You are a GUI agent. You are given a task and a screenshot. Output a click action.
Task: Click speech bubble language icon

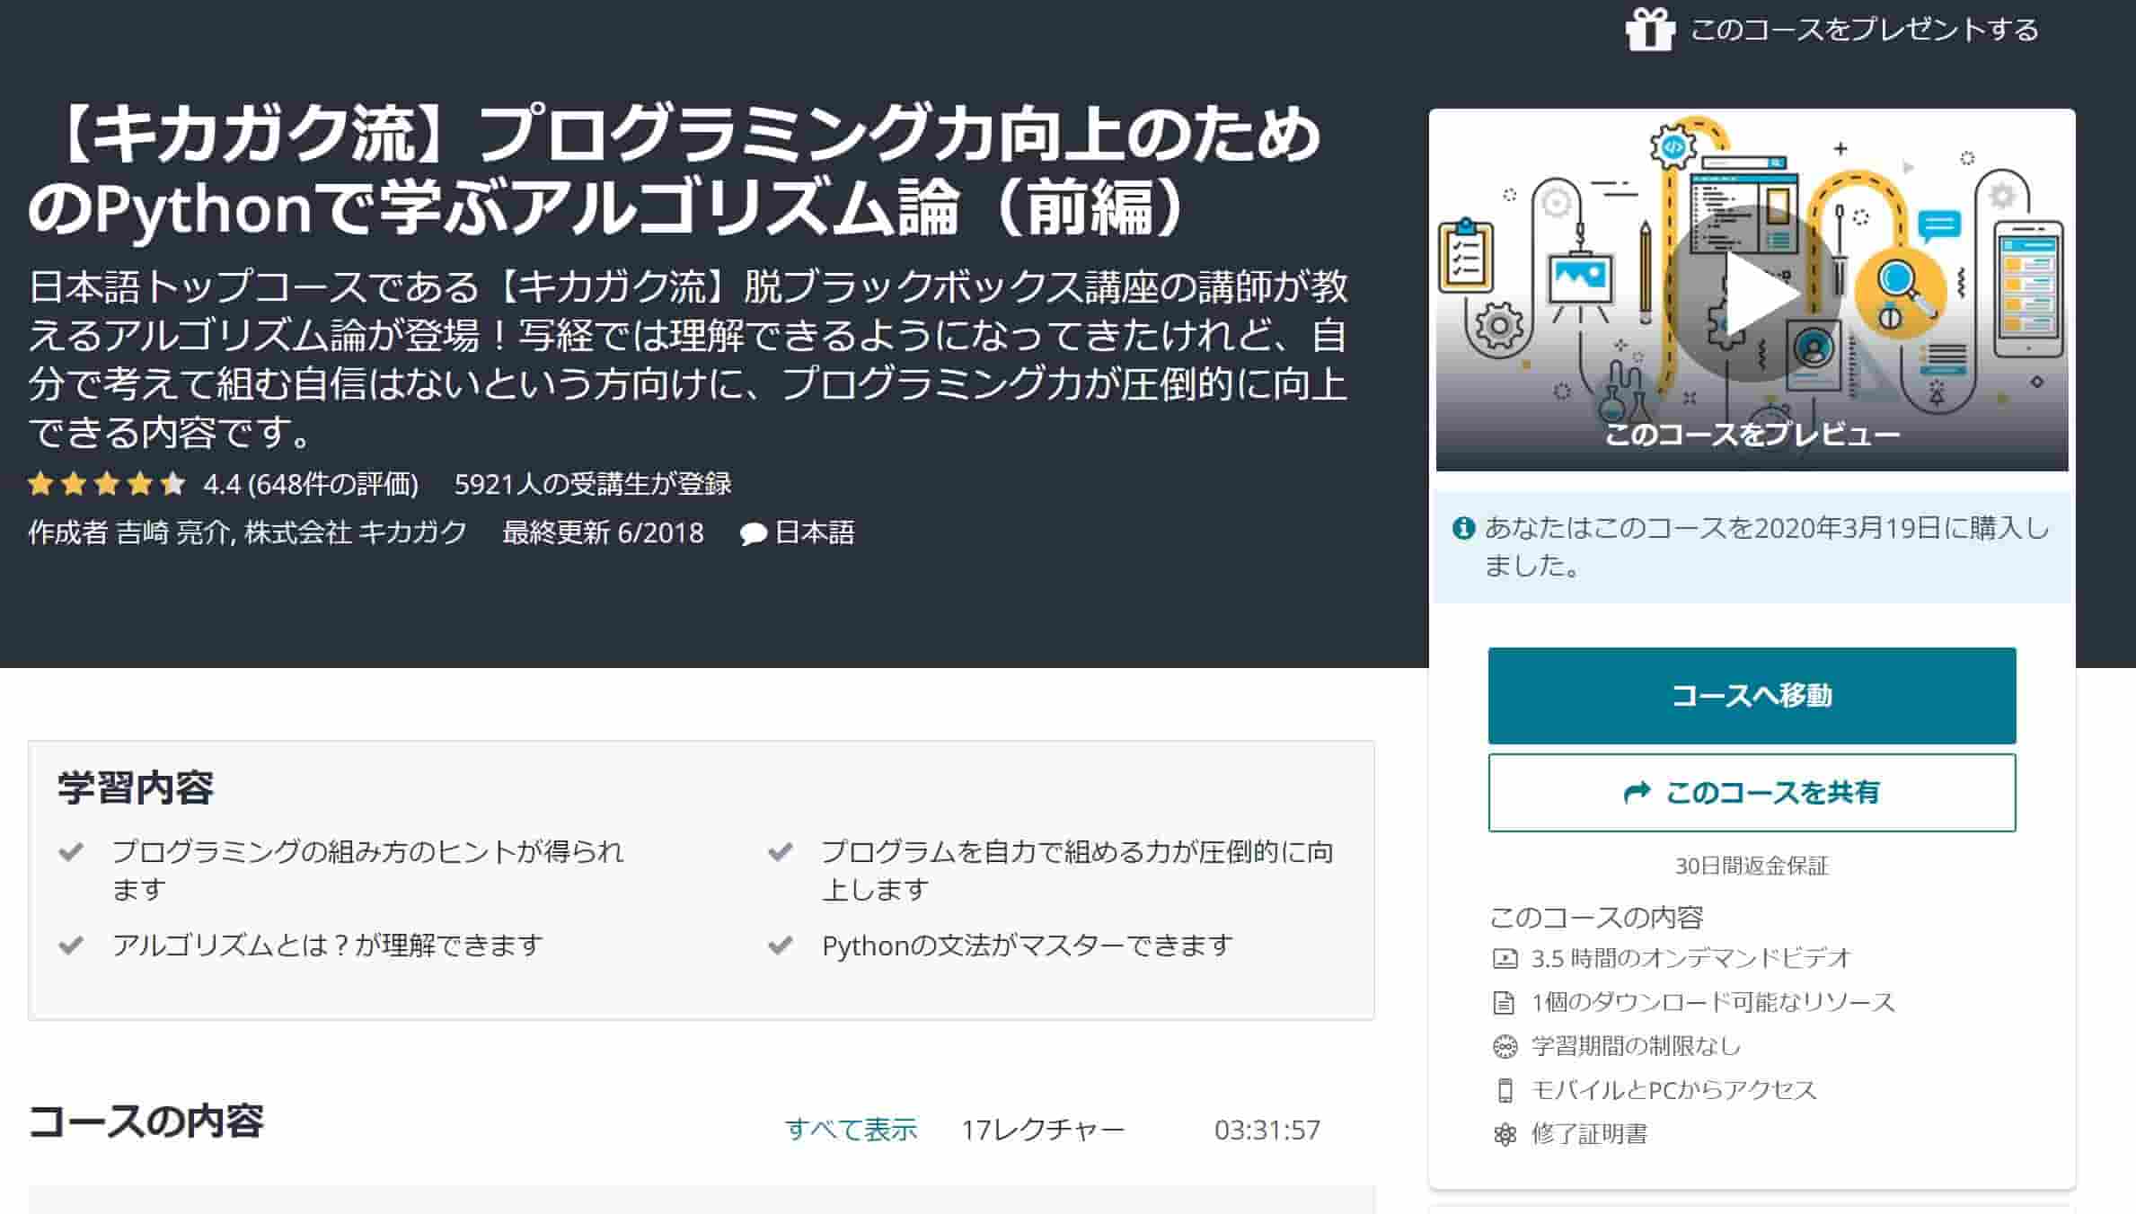753,534
